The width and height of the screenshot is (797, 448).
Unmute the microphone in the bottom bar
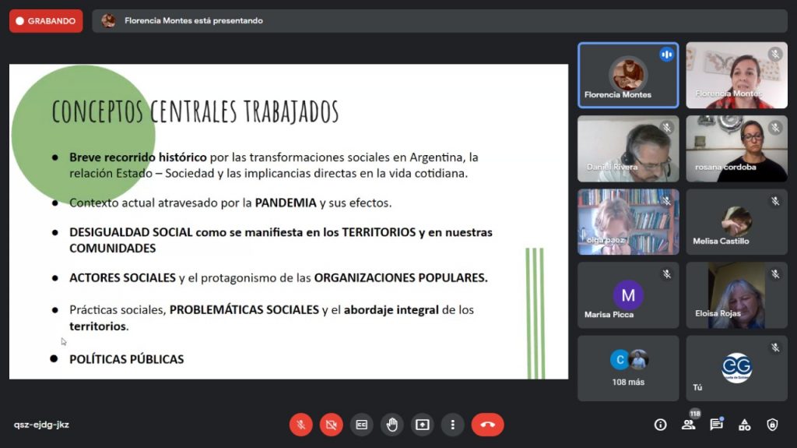[x=300, y=425]
